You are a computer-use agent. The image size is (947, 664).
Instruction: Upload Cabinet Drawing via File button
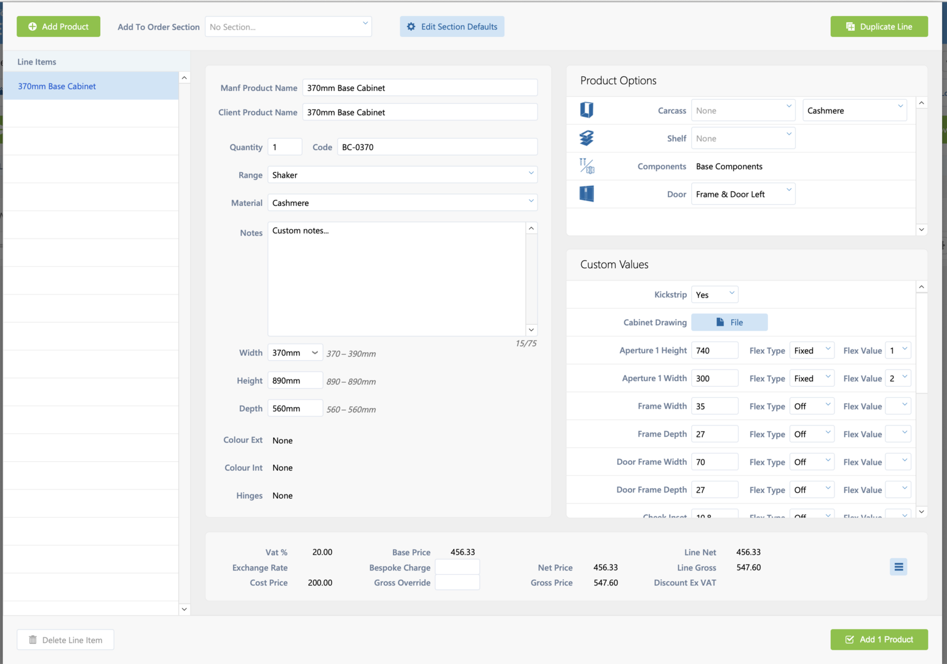point(729,322)
